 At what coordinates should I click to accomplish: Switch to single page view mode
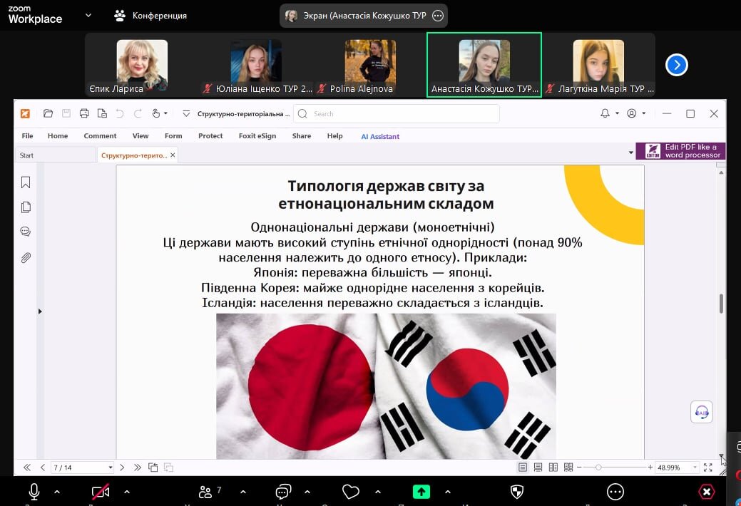(x=523, y=468)
